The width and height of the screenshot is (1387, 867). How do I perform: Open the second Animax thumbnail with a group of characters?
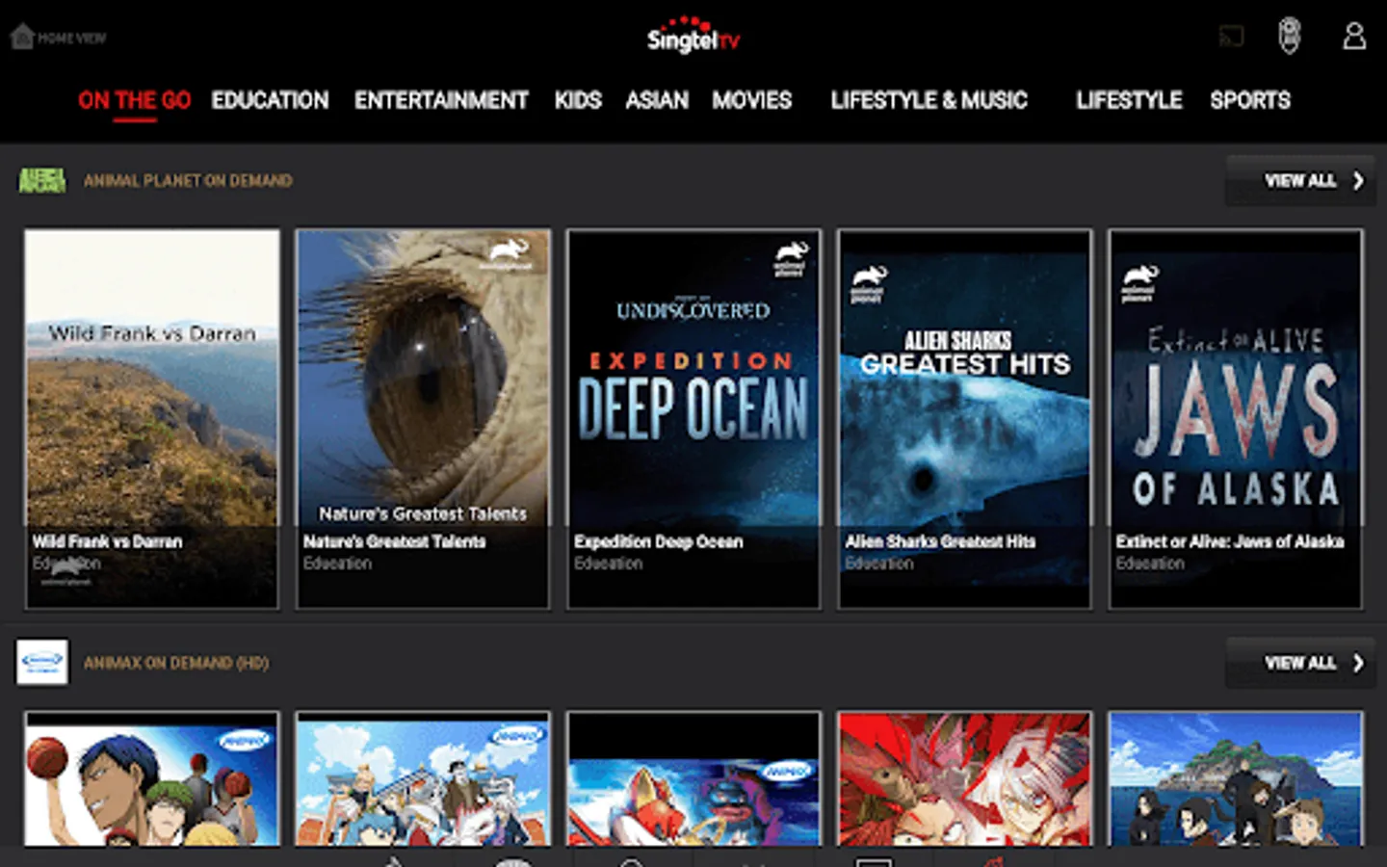pyautogui.click(x=423, y=779)
